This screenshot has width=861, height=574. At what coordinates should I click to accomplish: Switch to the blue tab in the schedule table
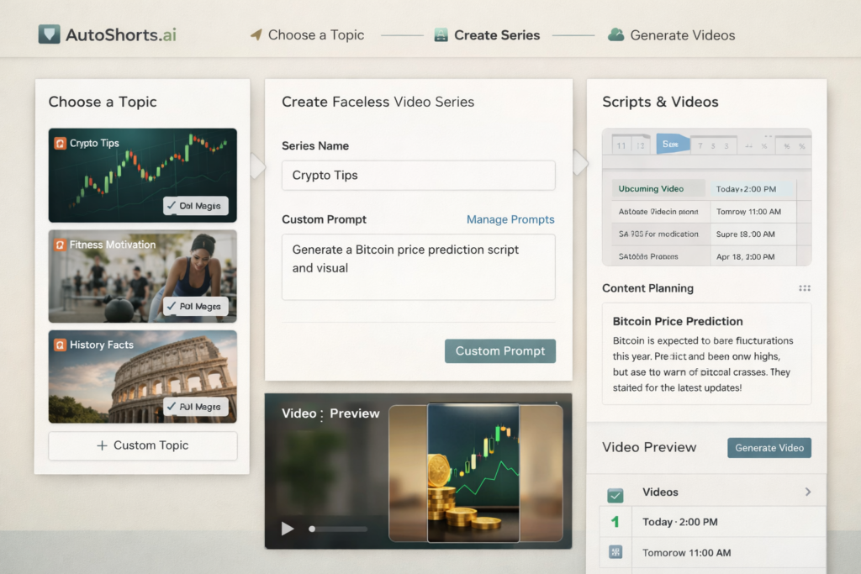[x=673, y=143]
